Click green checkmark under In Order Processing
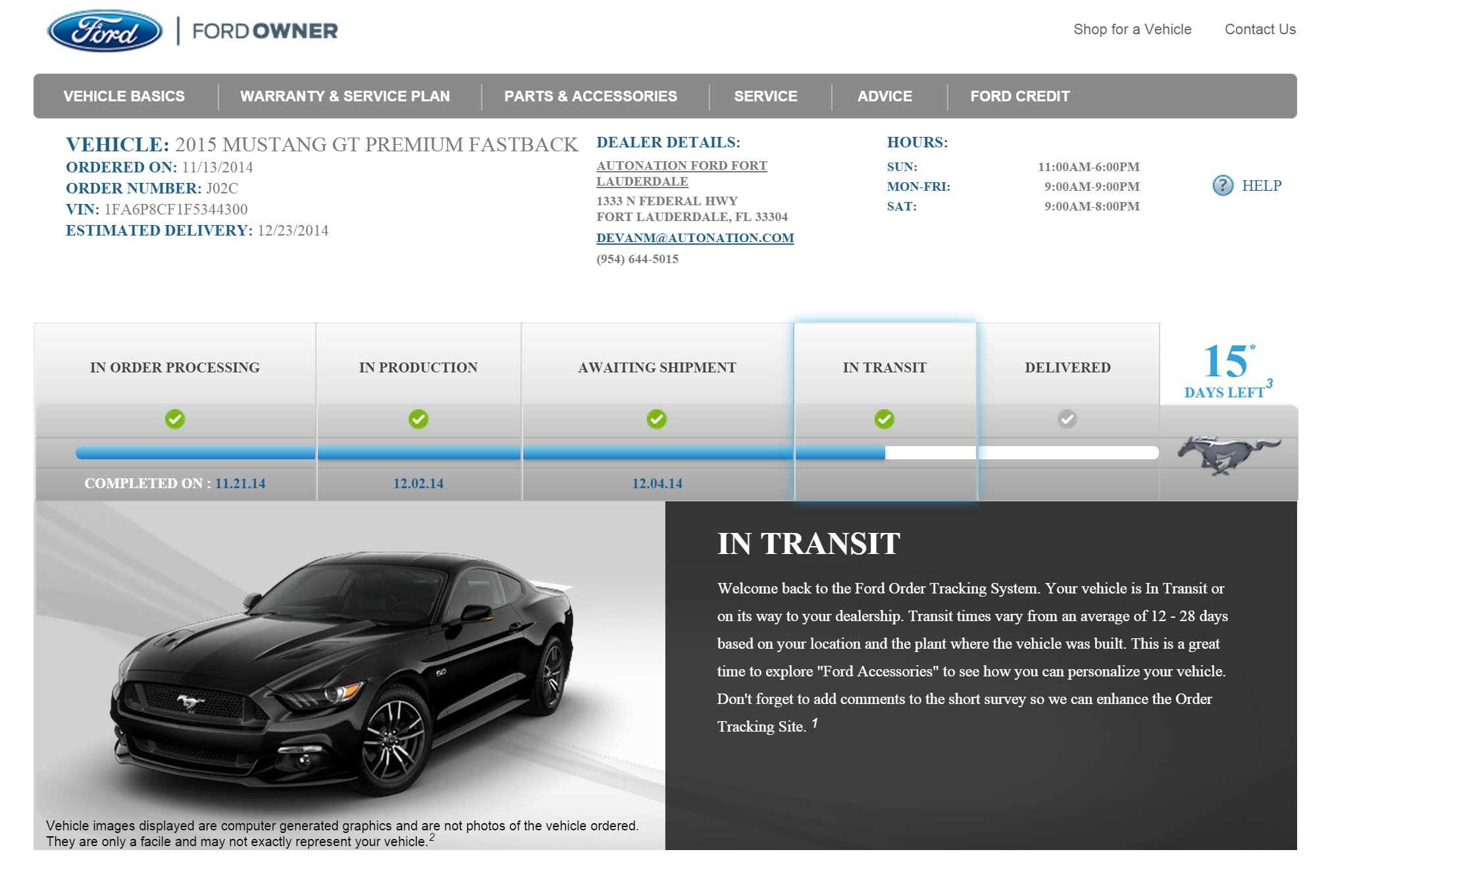The width and height of the screenshot is (1459, 881). point(175,419)
